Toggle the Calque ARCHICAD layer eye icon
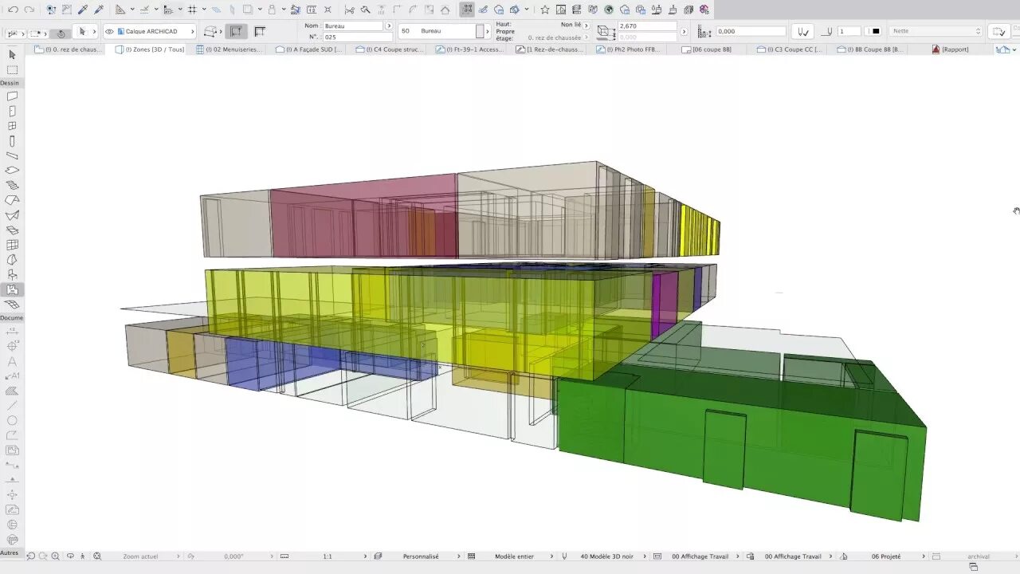Viewport: 1020px width, 574px height. click(109, 31)
